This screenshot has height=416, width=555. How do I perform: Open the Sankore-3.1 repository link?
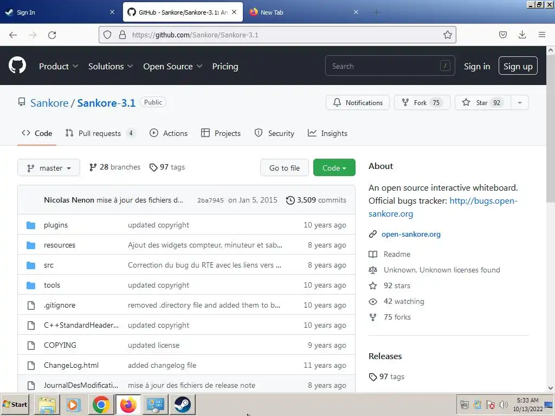(106, 103)
